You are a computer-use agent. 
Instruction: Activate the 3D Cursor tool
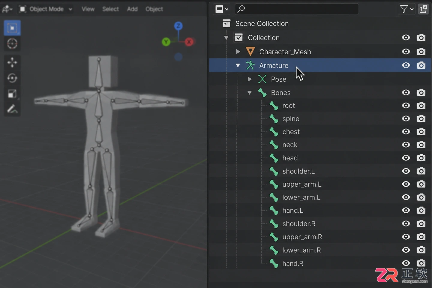tap(12, 44)
